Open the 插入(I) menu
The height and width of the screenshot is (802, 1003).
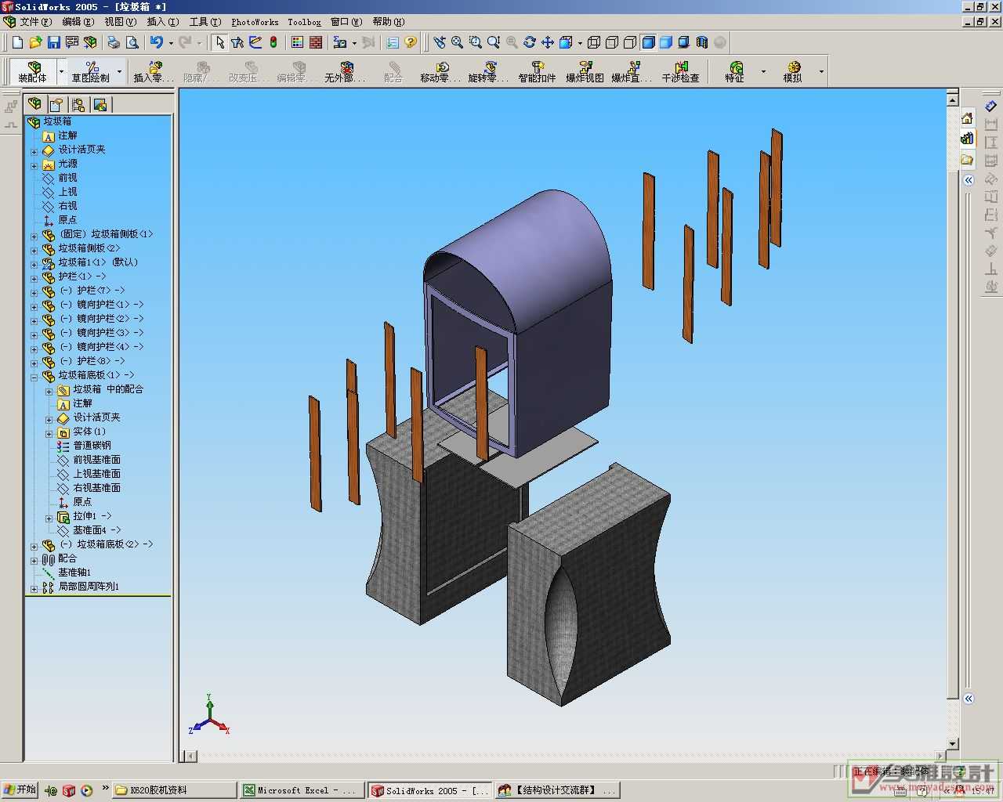(163, 22)
